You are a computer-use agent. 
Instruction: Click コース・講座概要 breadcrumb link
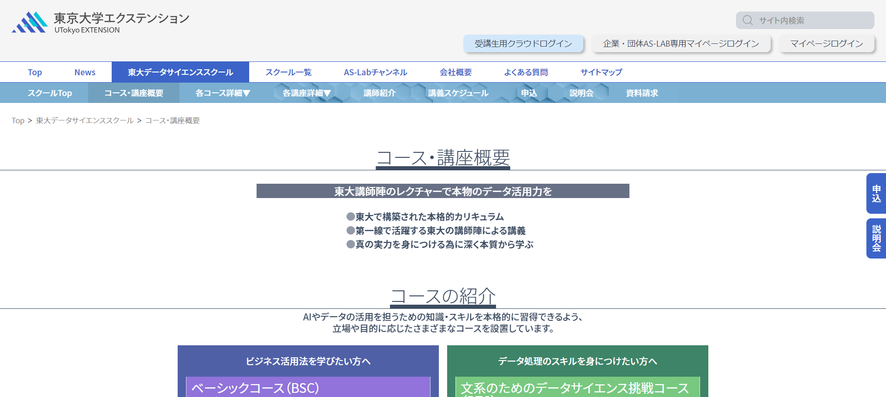(x=173, y=120)
